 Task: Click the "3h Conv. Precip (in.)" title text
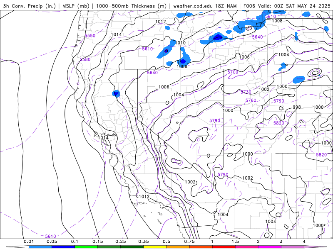[x=29, y=6]
